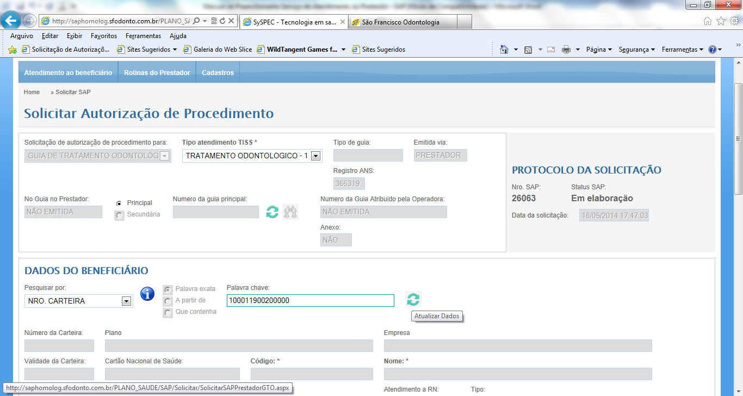Click the command bar Home icon
The width and height of the screenshot is (743, 396).
[504, 49]
